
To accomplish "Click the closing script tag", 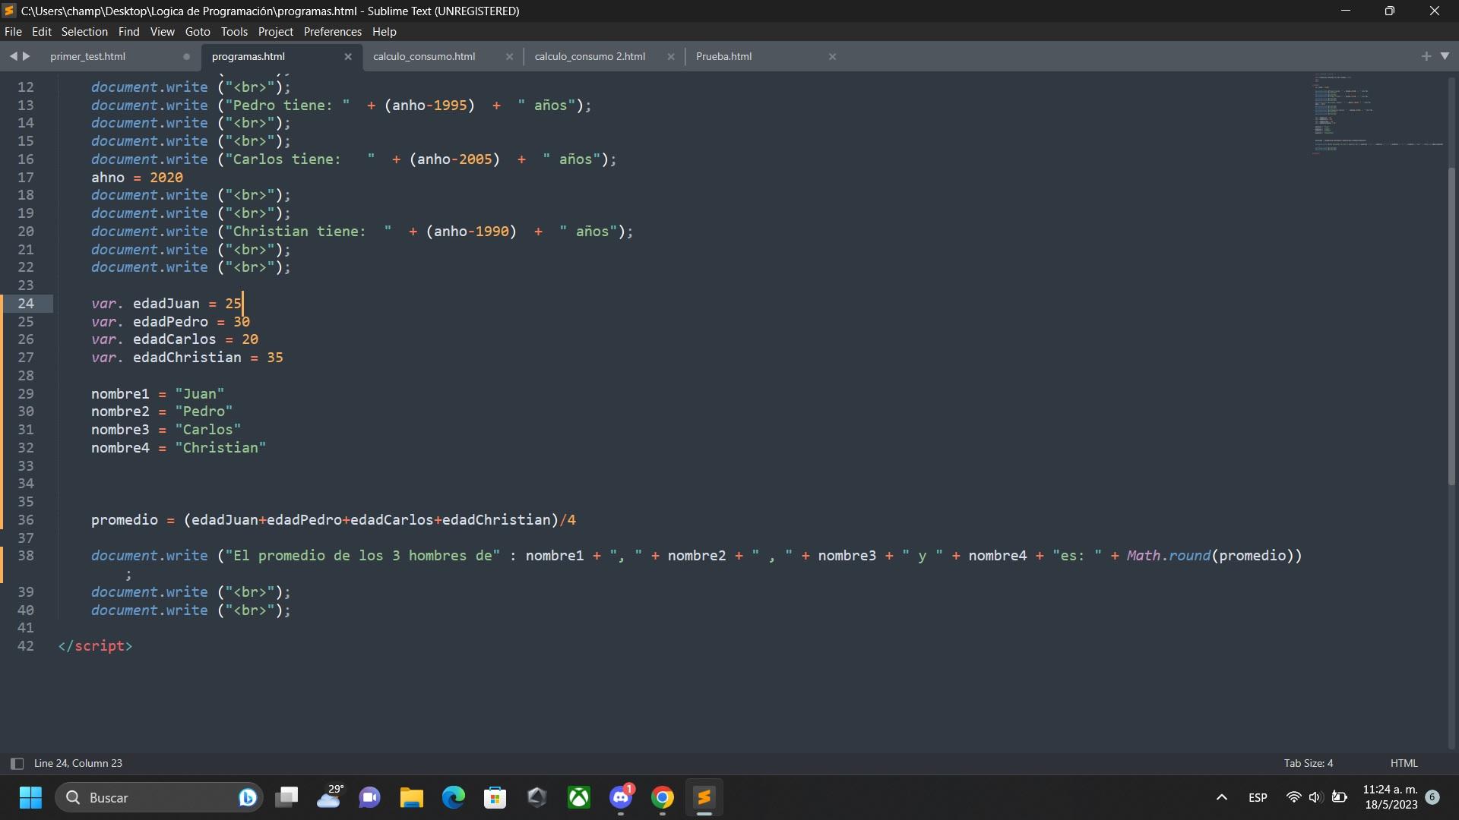I will [x=95, y=645].
